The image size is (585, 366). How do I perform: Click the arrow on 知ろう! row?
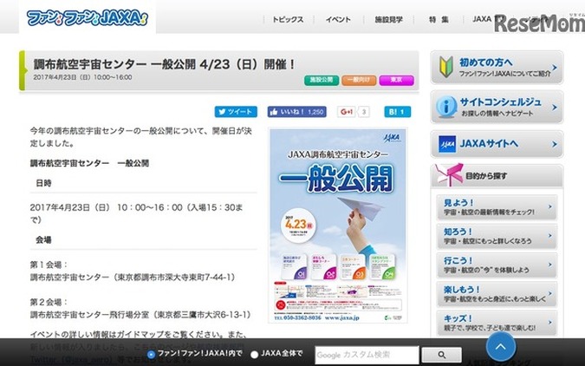(x=550, y=236)
